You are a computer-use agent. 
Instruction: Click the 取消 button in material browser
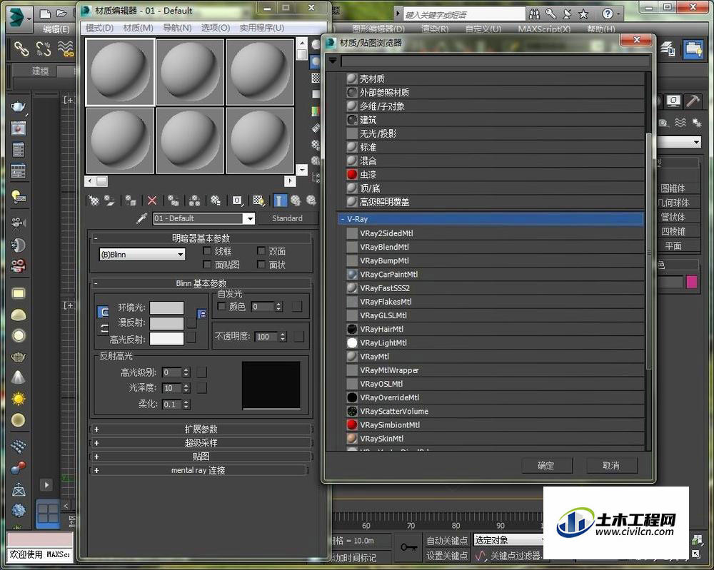(x=610, y=465)
